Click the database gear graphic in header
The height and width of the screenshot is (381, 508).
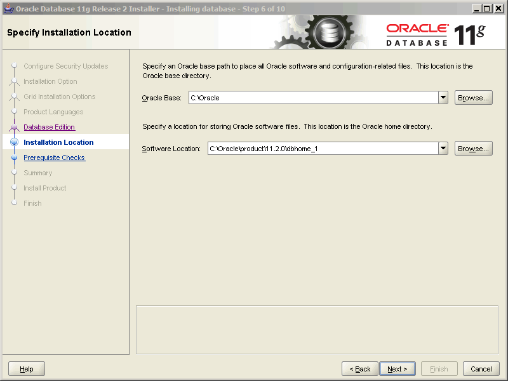[328, 32]
